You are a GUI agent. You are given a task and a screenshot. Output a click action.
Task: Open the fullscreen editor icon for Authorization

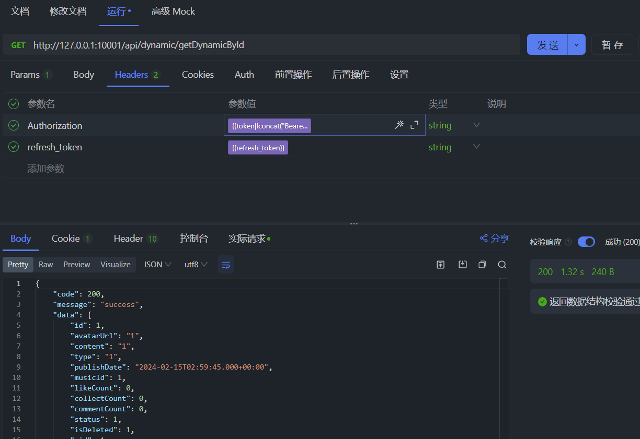(x=414, y=125)
